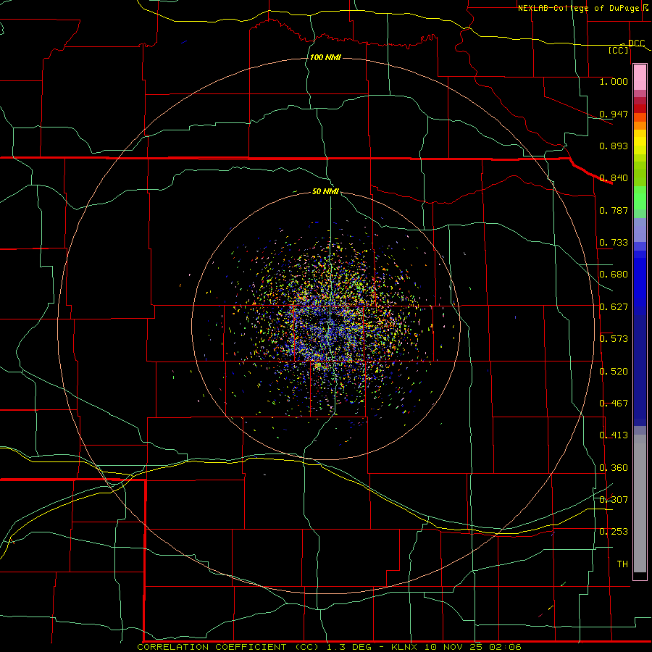The width and height of the screenshot is (652, 652).
Task: Click the 0.947 legend value
Action: [614, 114]
